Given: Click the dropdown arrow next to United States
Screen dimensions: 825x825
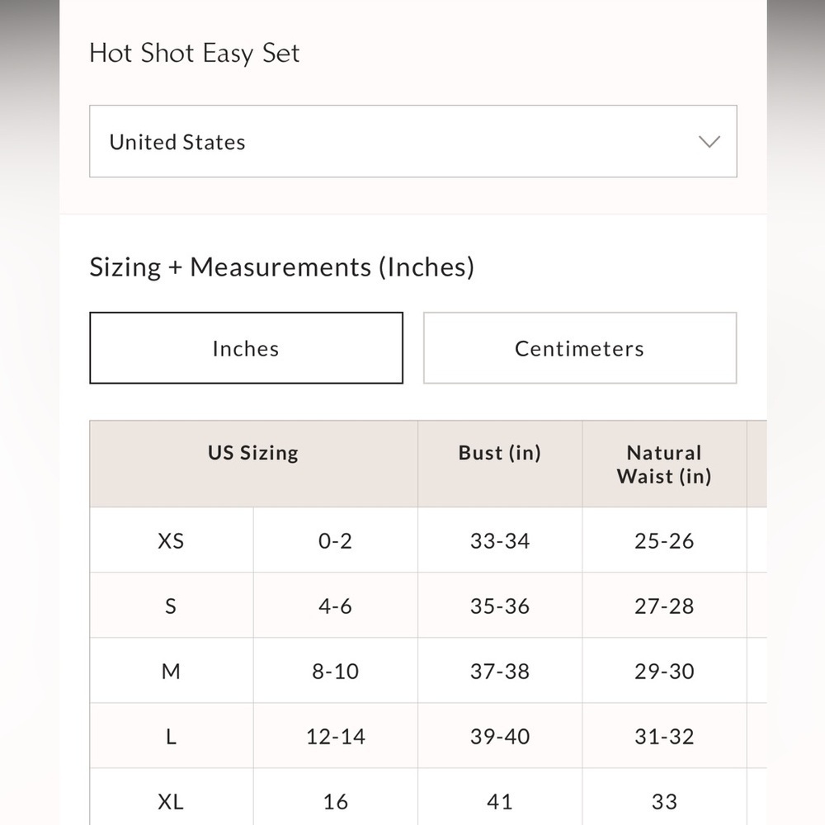Looking at the screenshot, I should [709, 142].
